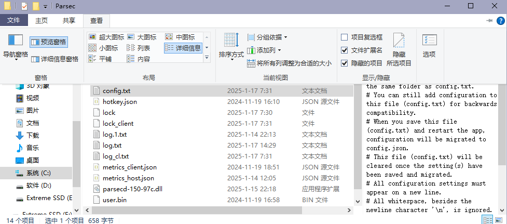Select the config.txt file
This screenshot has height=224, width=507.
(222, 90)
